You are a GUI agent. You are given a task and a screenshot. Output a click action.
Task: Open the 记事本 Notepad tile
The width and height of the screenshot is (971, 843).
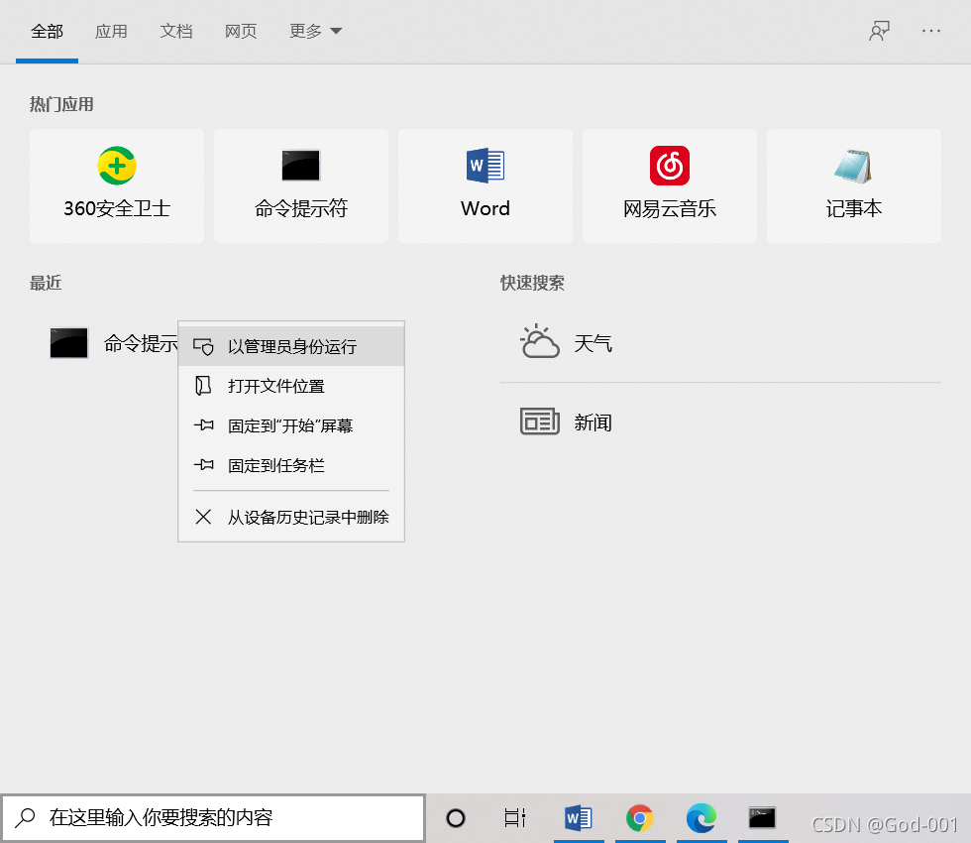pyautogui.click(x=854, y=186)
